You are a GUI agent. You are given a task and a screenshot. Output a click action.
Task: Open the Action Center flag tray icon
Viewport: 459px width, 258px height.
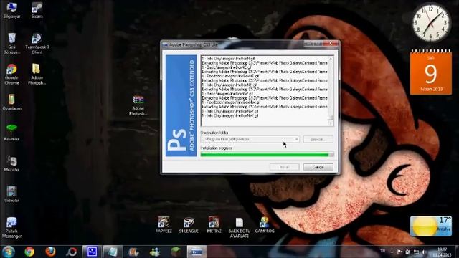(x=399, y=252)
